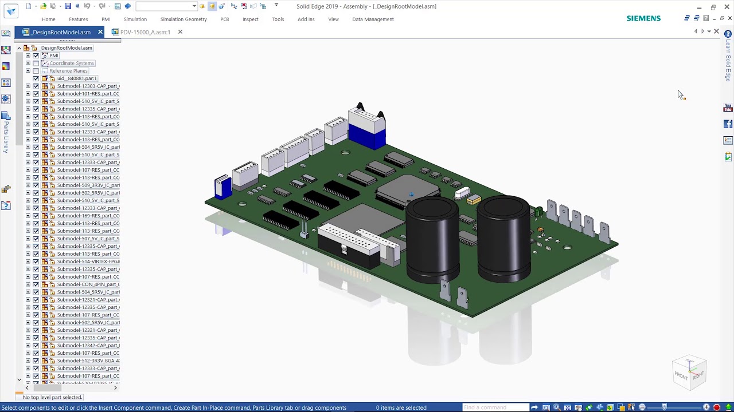Click the Facebook icon on the right sidebar
Image resolution: width=734 pixels, height=412 pixels.
coord(728,124)
